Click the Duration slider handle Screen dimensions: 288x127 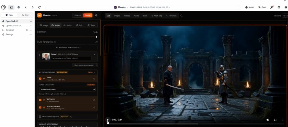pyautogui.click(x=96, y=37)
